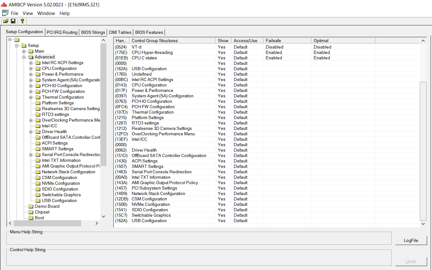Click the Help question mark toolbar icon
The width and height of the screenshot is (432, 270).
click(x=22, y=21)
